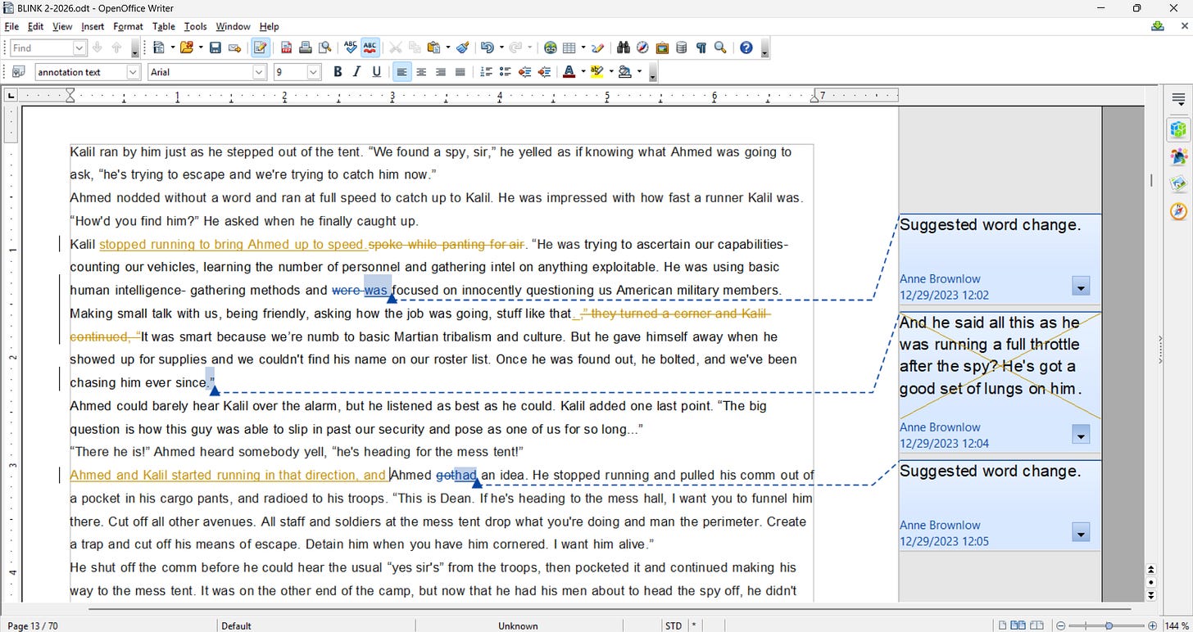Open the Arial font name dropdown

(x=260, y=72)
